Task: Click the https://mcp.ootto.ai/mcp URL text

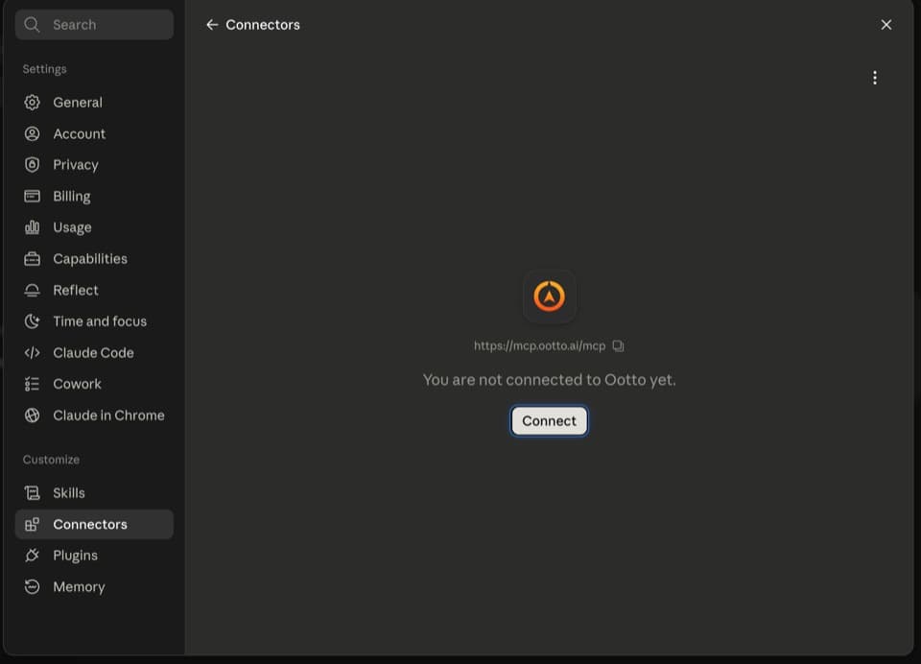Action: pos(539,345)
